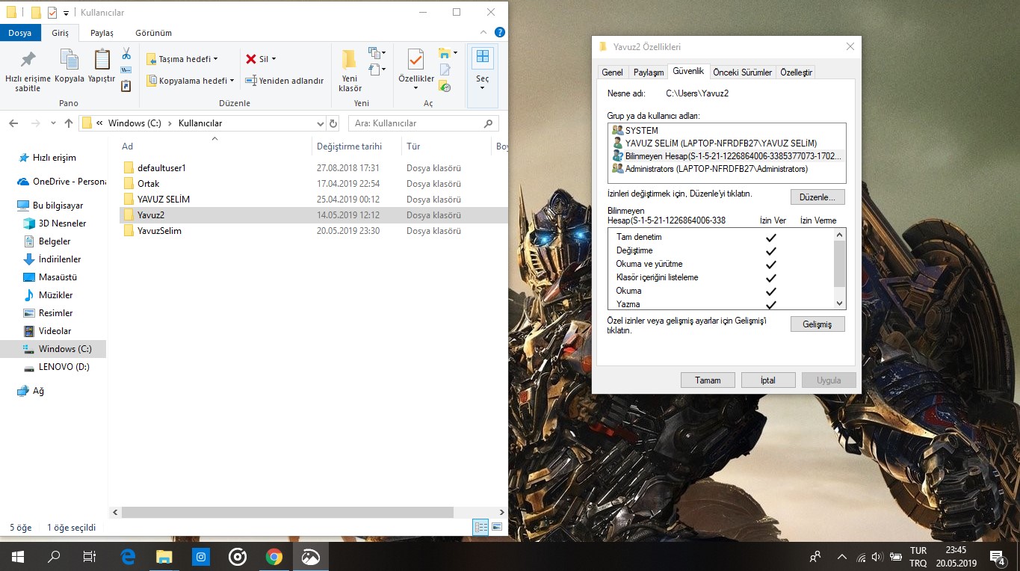The width and height of the screenshot is (1020, 571).
Task: Click the paste shortcut icon in Pano
Action: pyautogui.click(x=126, y=86)
